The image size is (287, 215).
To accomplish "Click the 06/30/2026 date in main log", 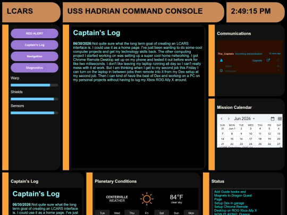I will 82,44.
